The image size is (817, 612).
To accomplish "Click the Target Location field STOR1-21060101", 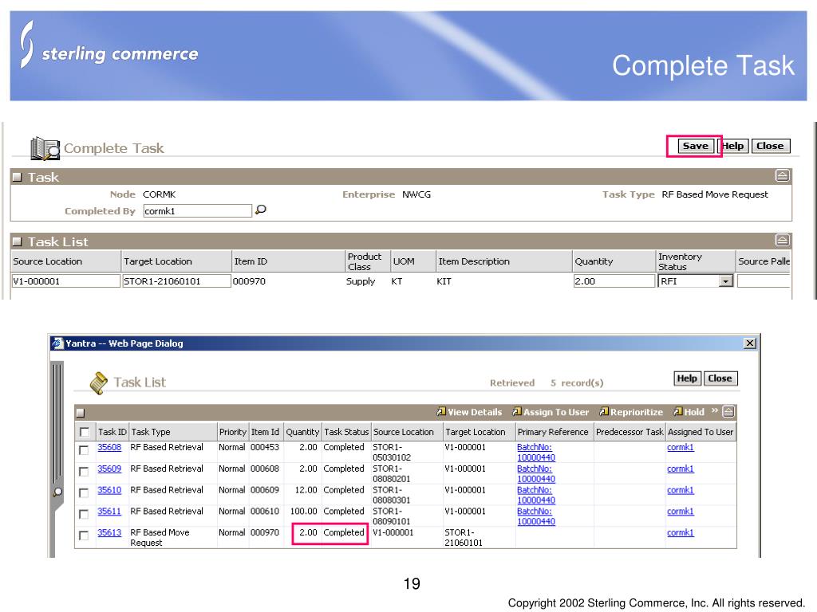I will tap(176, 281).
